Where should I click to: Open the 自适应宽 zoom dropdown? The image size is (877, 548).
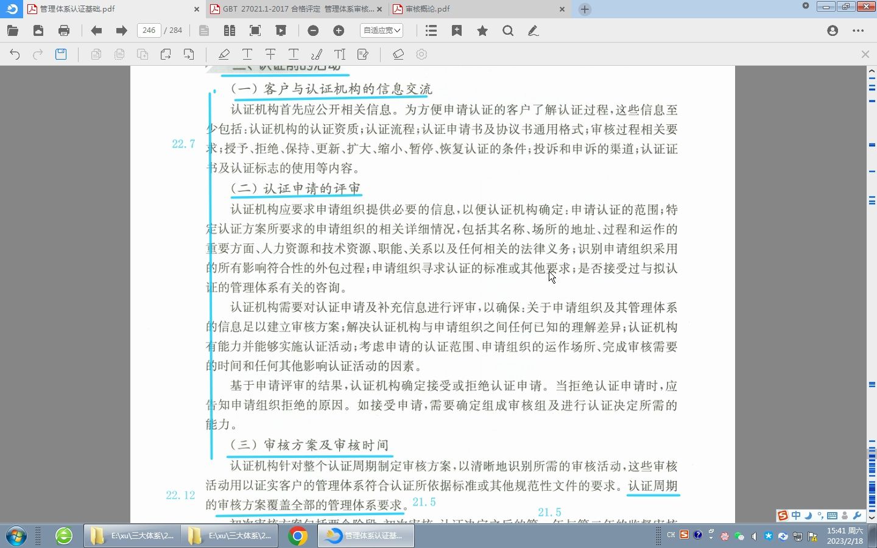coord(381,30)
